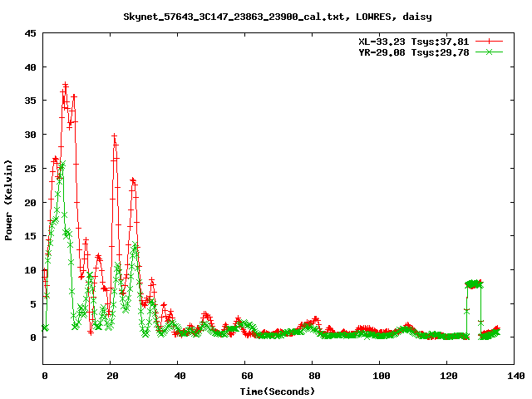This screenshot has width=532, height=399.
Task: Click the y-axis tick label 30
Action: click(x=30, y=135)
